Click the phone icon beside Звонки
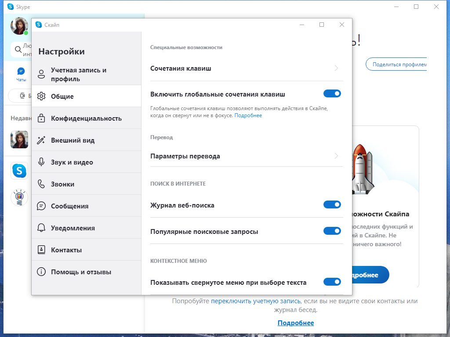The width and height of the screenshot is (450, 337). pyautogui.click(x=41, y=184)
